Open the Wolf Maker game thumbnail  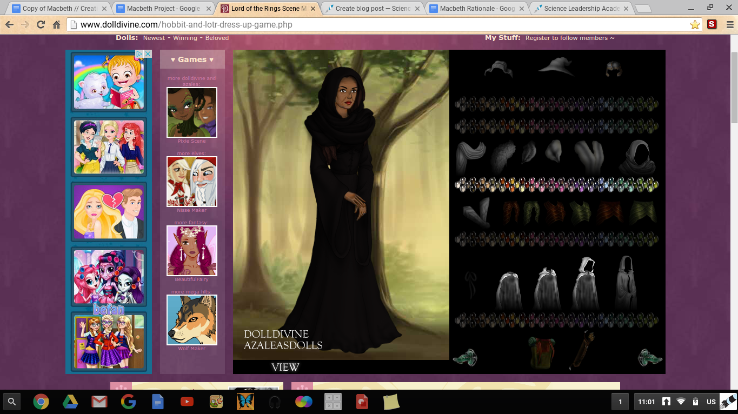click(191, 320)
